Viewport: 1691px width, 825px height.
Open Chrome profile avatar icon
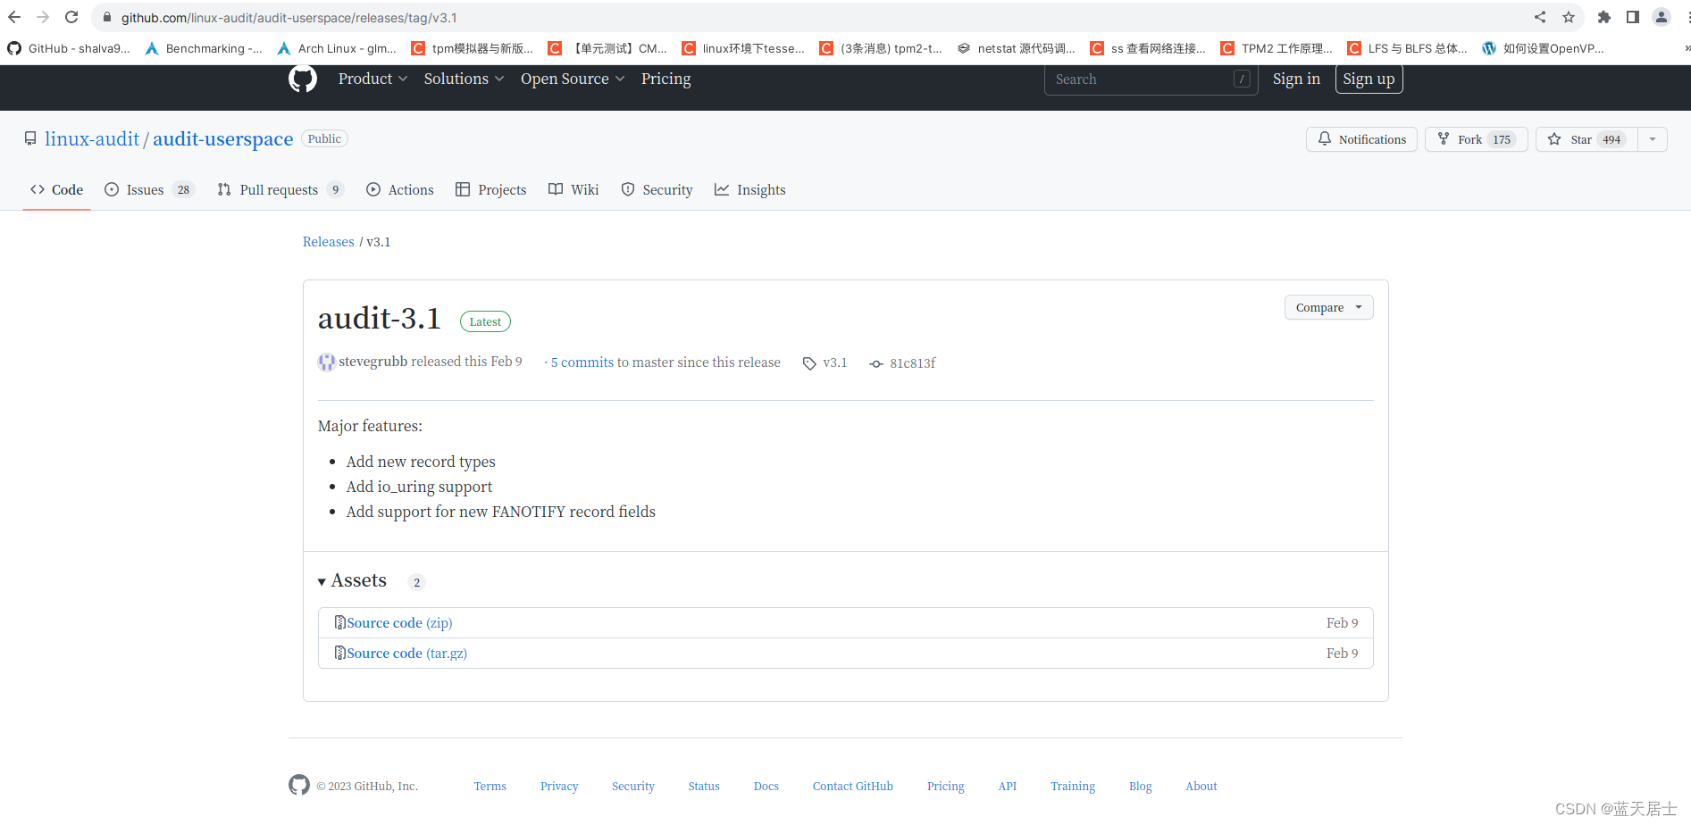click(1662, 17)
